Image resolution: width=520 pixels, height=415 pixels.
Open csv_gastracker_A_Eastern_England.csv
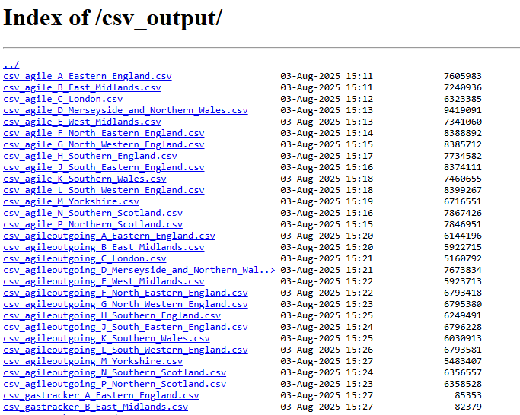coord(100,396)
